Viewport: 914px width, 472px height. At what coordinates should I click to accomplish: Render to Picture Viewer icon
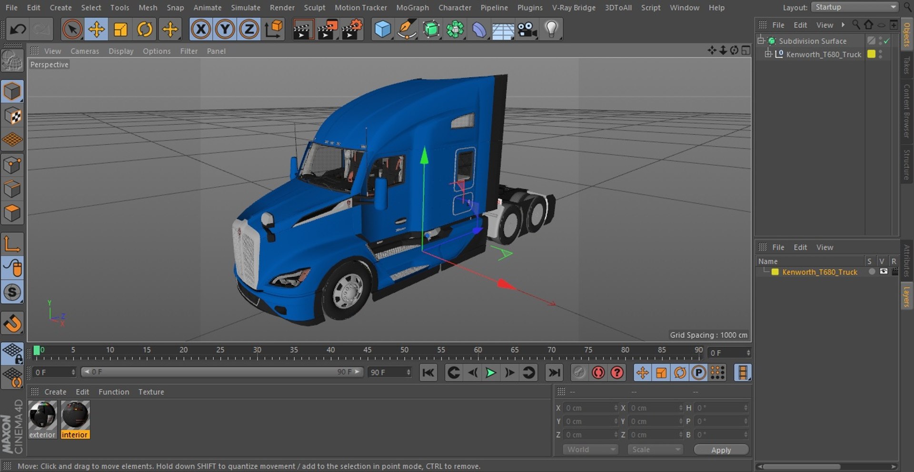coord(327,30)
